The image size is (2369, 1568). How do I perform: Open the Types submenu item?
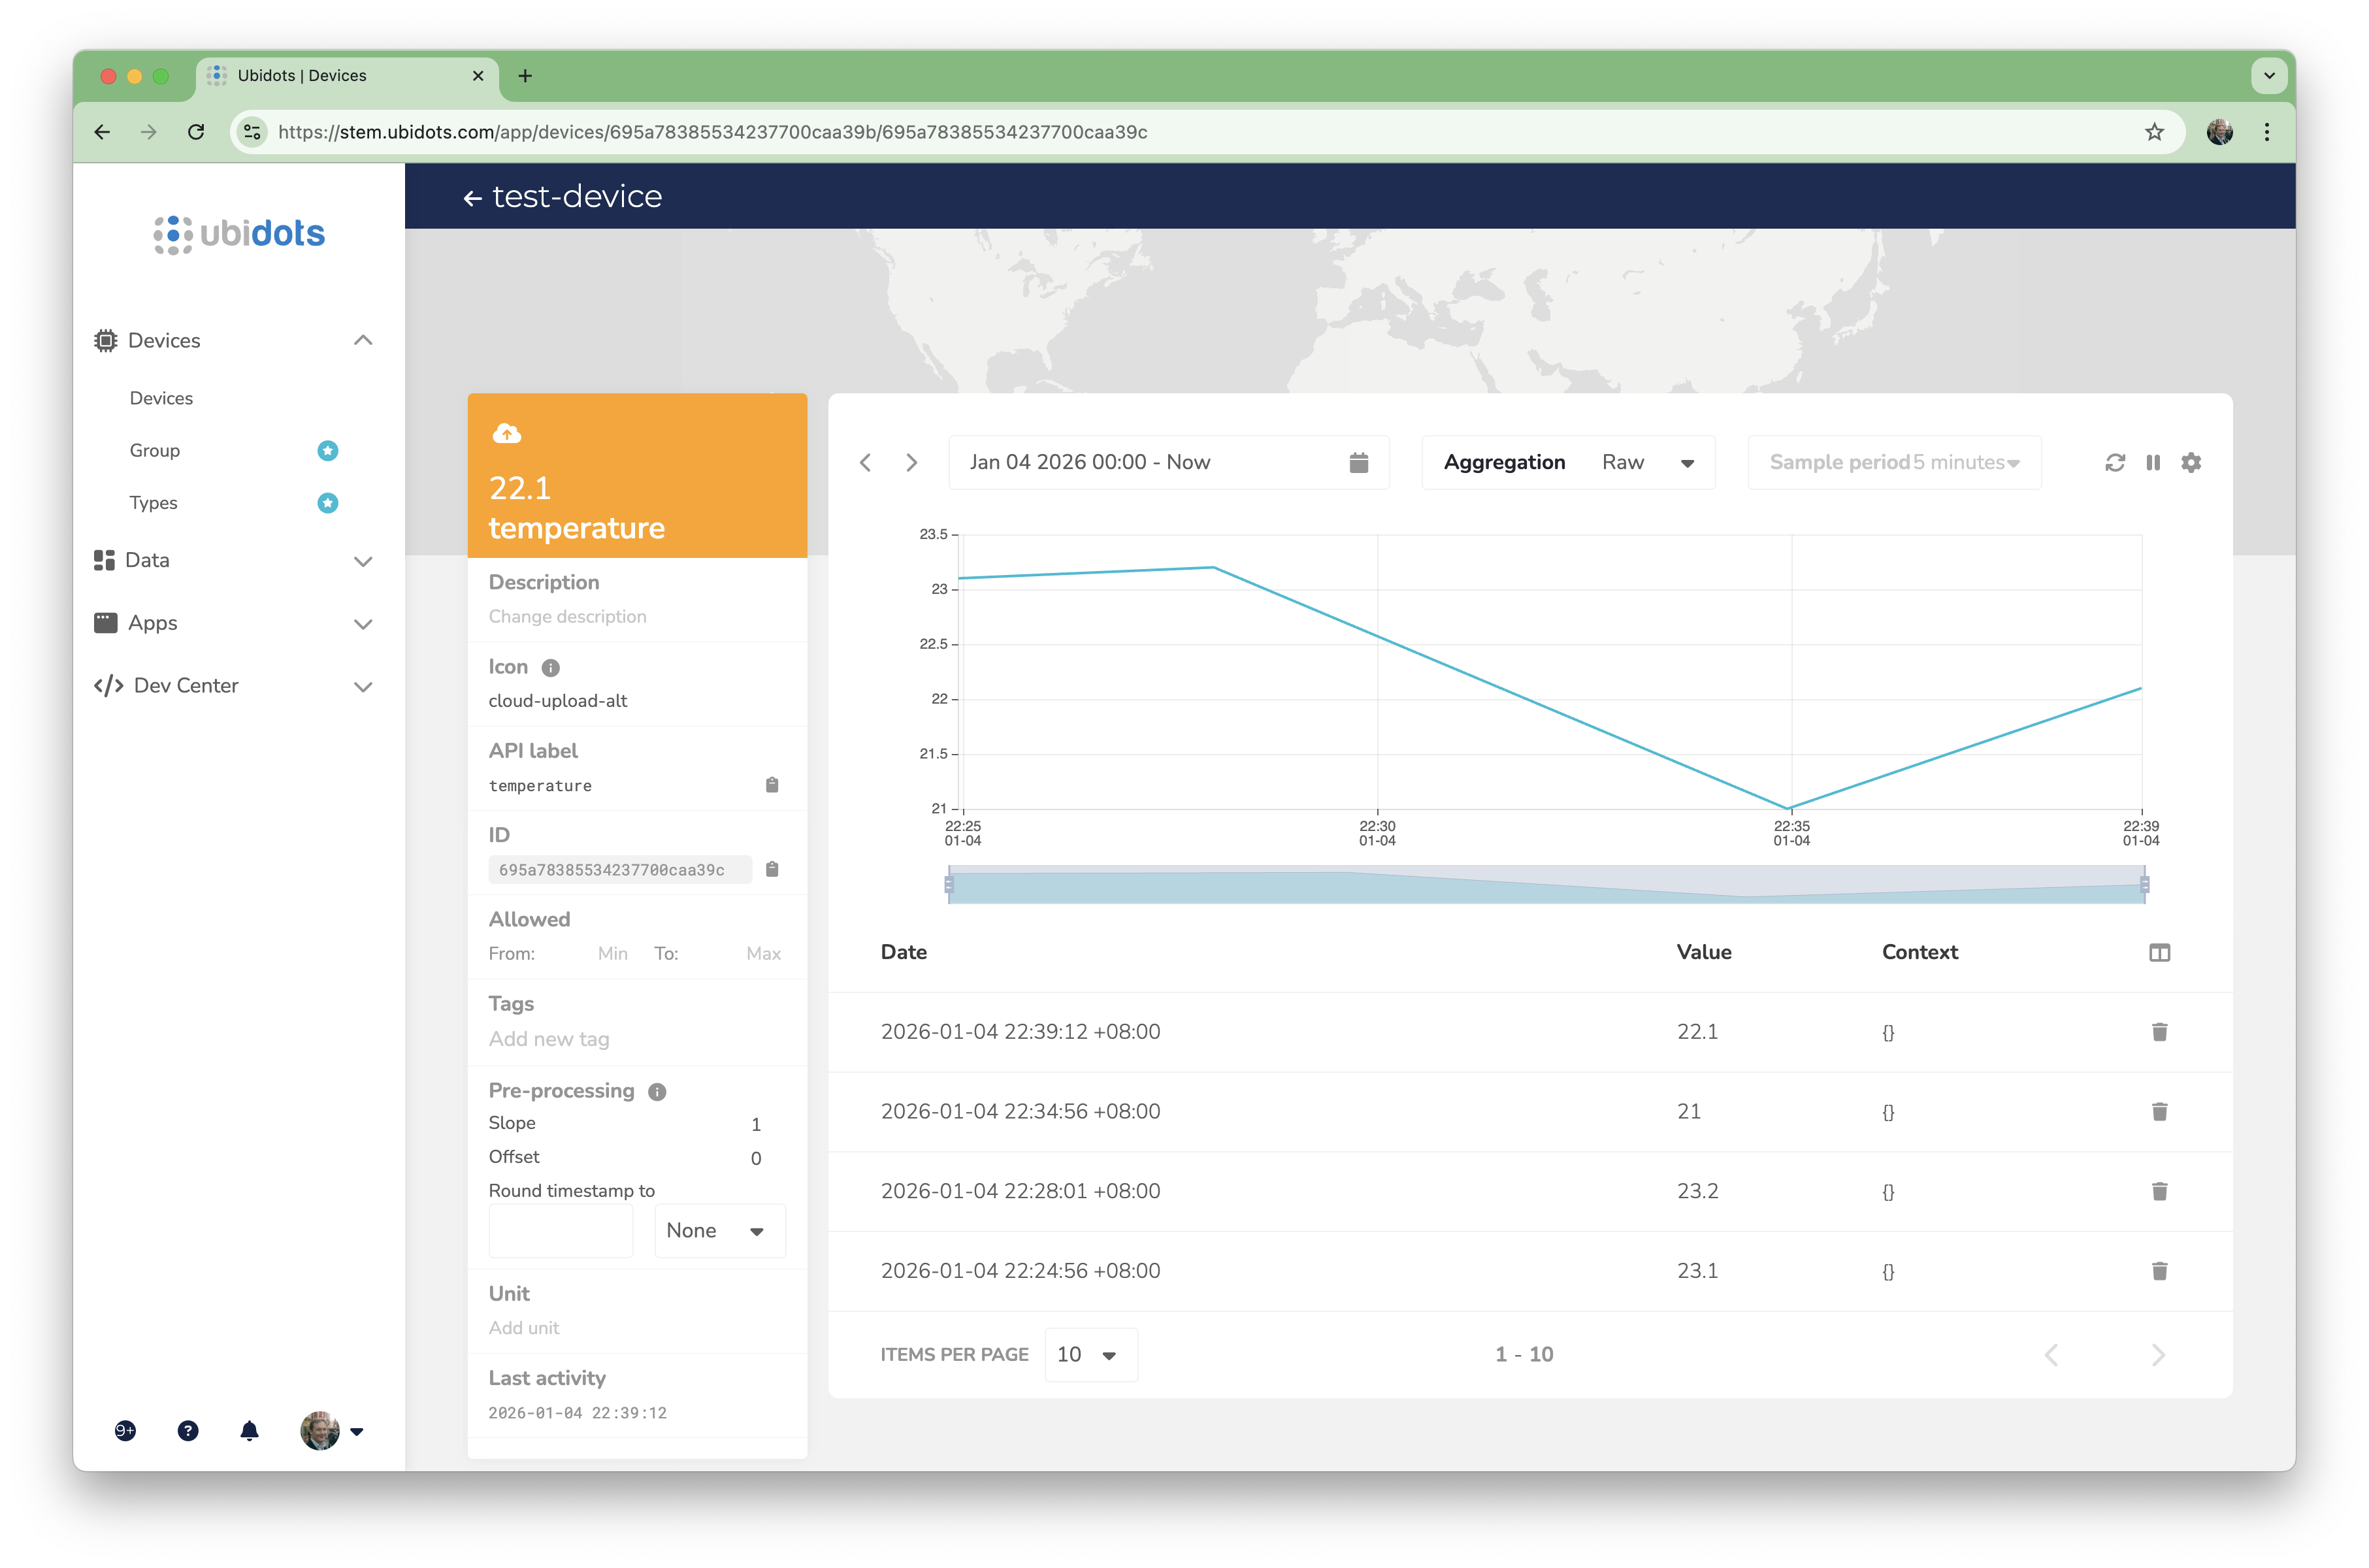(153, 503)
